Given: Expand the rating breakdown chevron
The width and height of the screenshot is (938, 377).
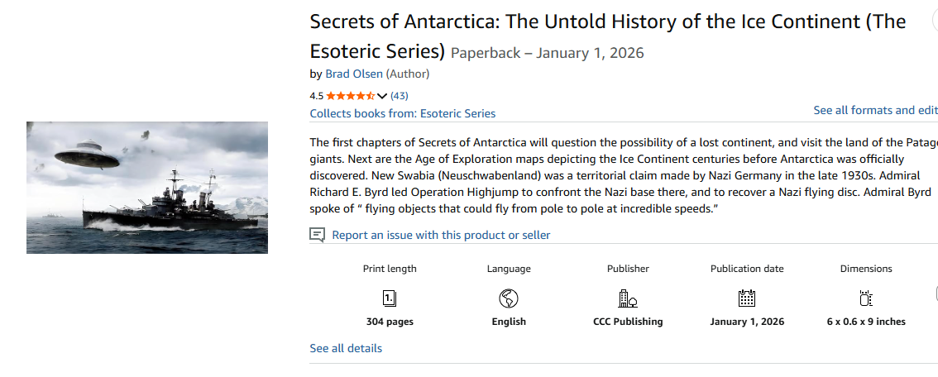Looking at the screenshot, I should click(382, 96).
